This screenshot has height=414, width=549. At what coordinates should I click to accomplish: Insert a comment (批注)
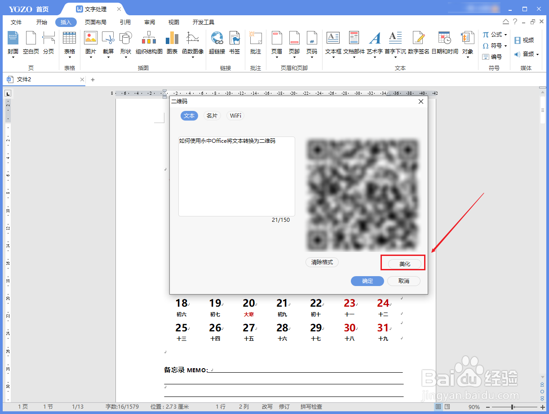coord(256,44)
